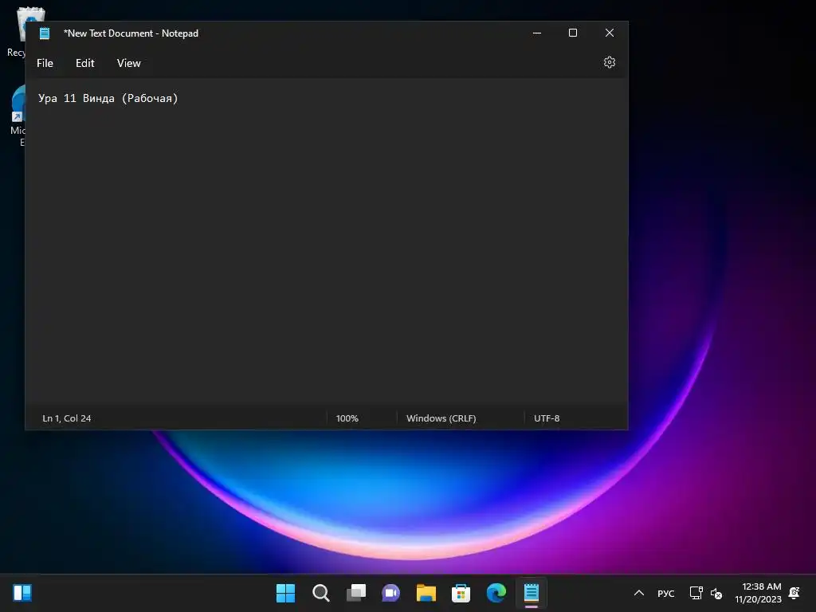Open the Edit menu in Notepad
This screenshot has height=612, width=816.
point(84,63)
